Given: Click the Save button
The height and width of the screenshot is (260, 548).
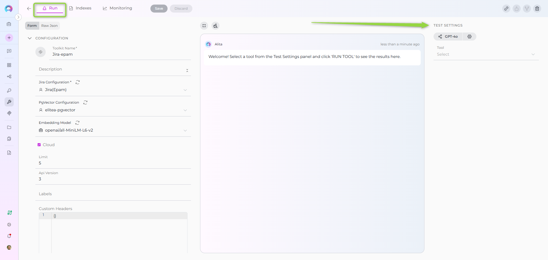Looking at the screenshot, I should 159,9.
